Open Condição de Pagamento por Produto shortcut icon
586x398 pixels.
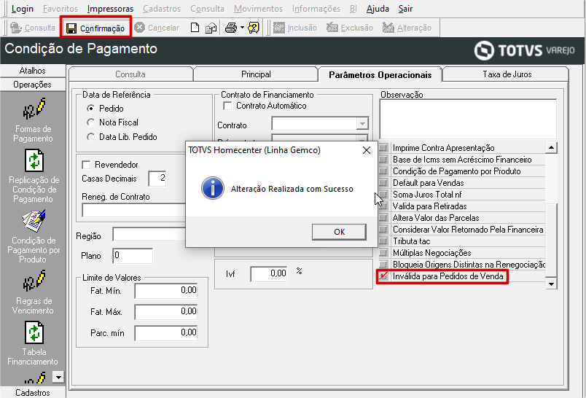pos(34,220)
